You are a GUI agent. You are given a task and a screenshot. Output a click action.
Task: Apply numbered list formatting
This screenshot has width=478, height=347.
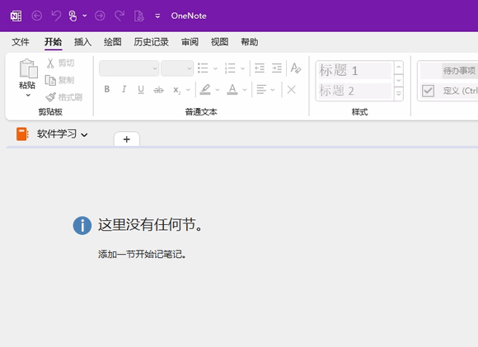[230, 68]
